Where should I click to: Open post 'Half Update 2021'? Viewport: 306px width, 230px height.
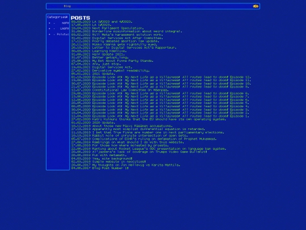click(108, 54)
